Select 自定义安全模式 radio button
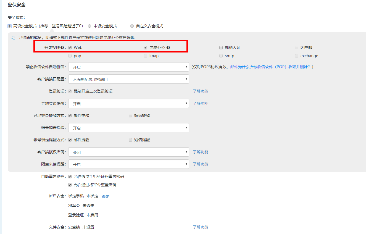The width and height of the screenshot is (366, 234). [132, 26]
